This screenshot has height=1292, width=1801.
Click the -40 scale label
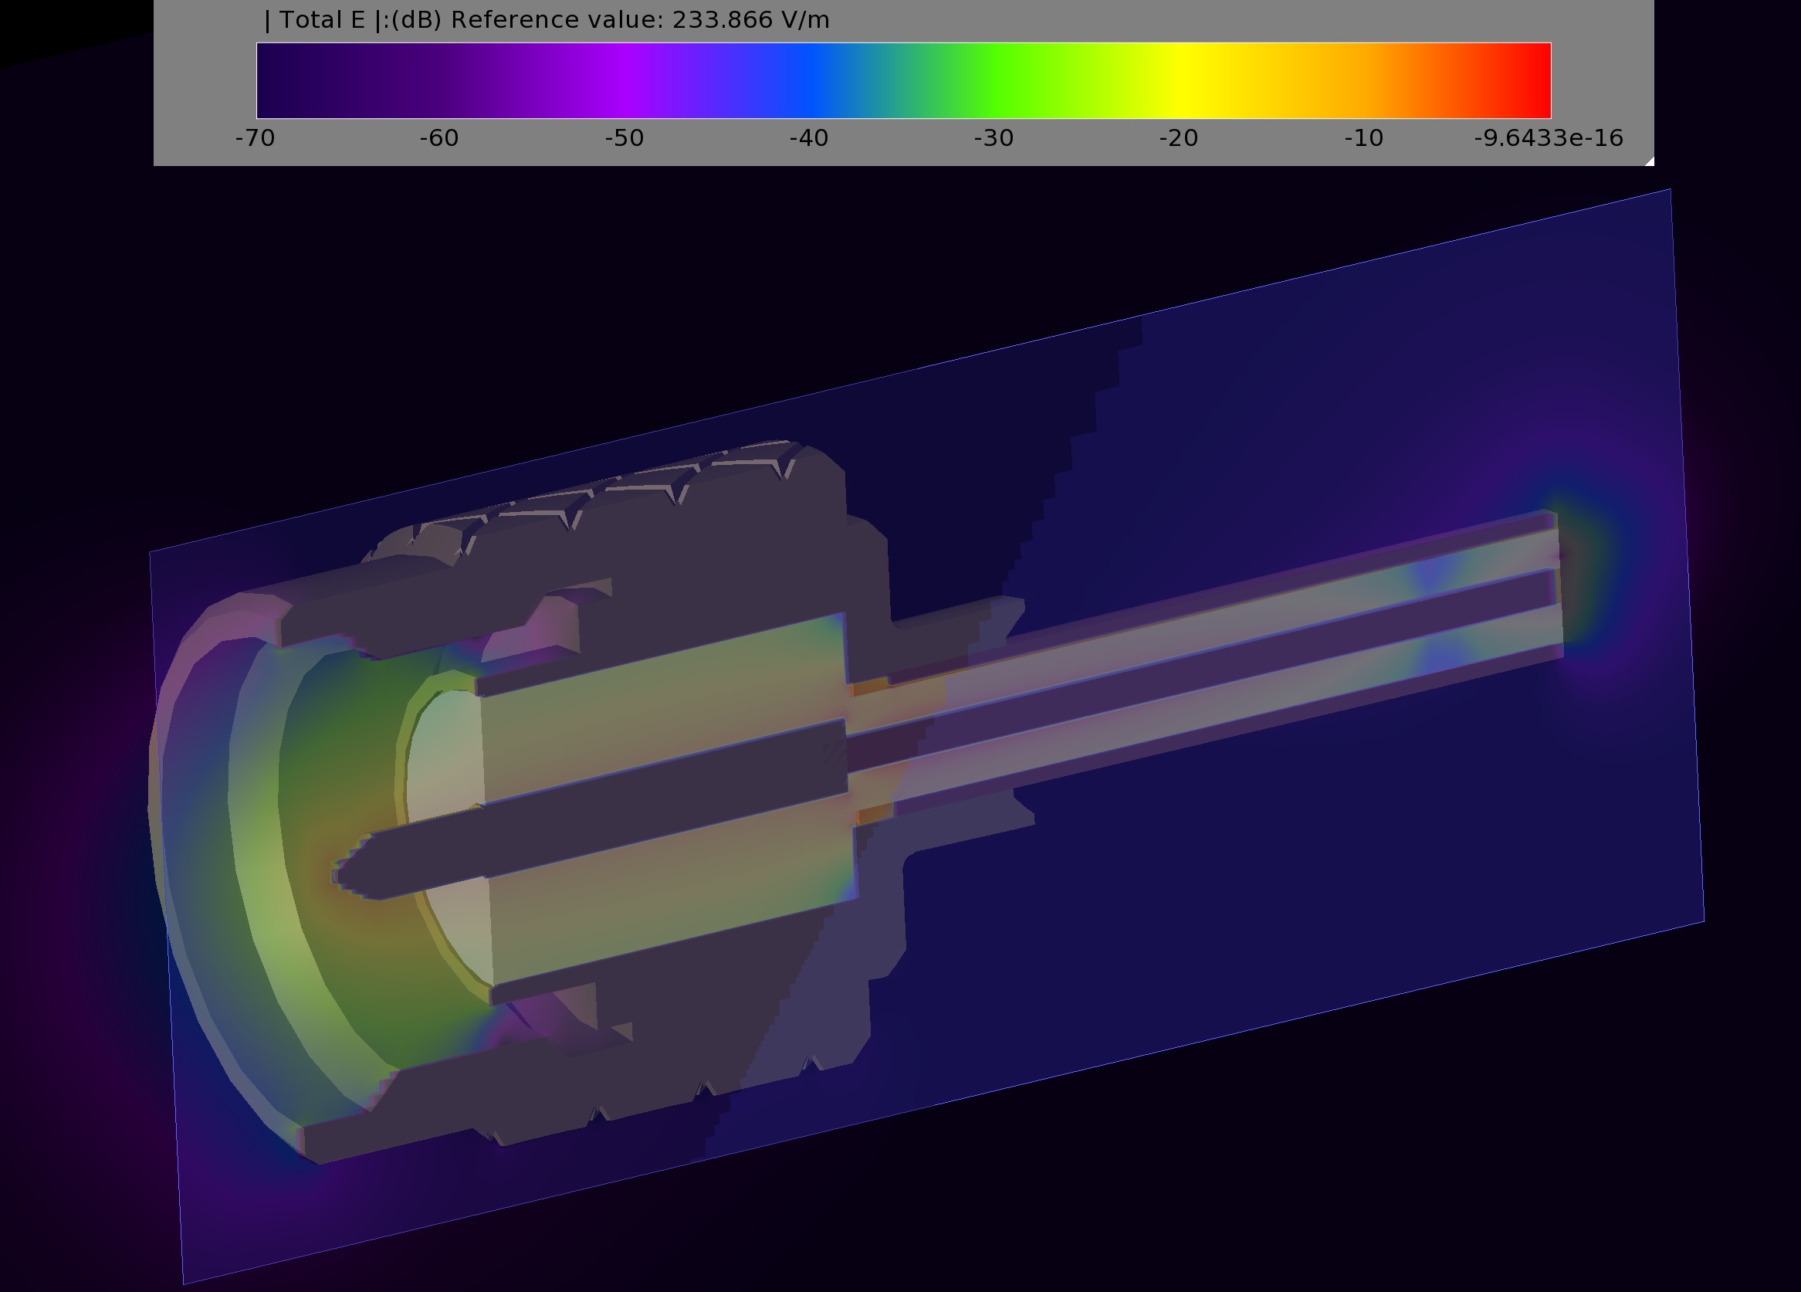[809, 138]
